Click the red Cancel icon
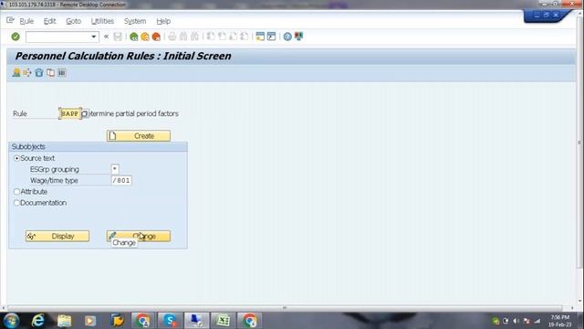The image size is (584, 329). [x=156, y=37]
